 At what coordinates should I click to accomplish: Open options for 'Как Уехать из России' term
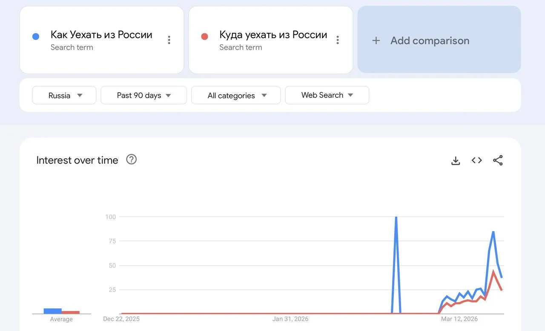169,40
